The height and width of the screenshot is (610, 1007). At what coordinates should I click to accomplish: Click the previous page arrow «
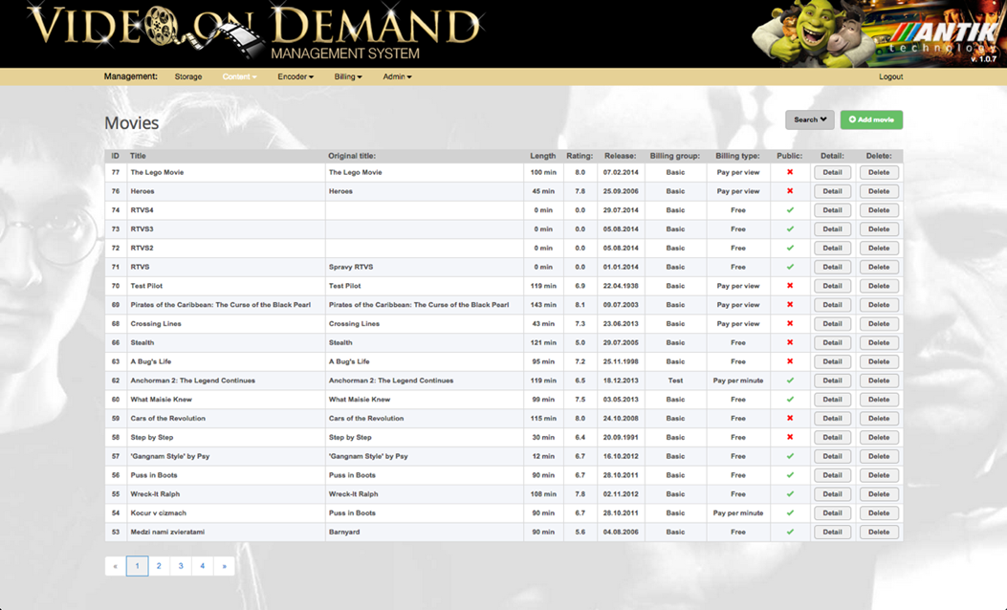[x=116, y=566]
